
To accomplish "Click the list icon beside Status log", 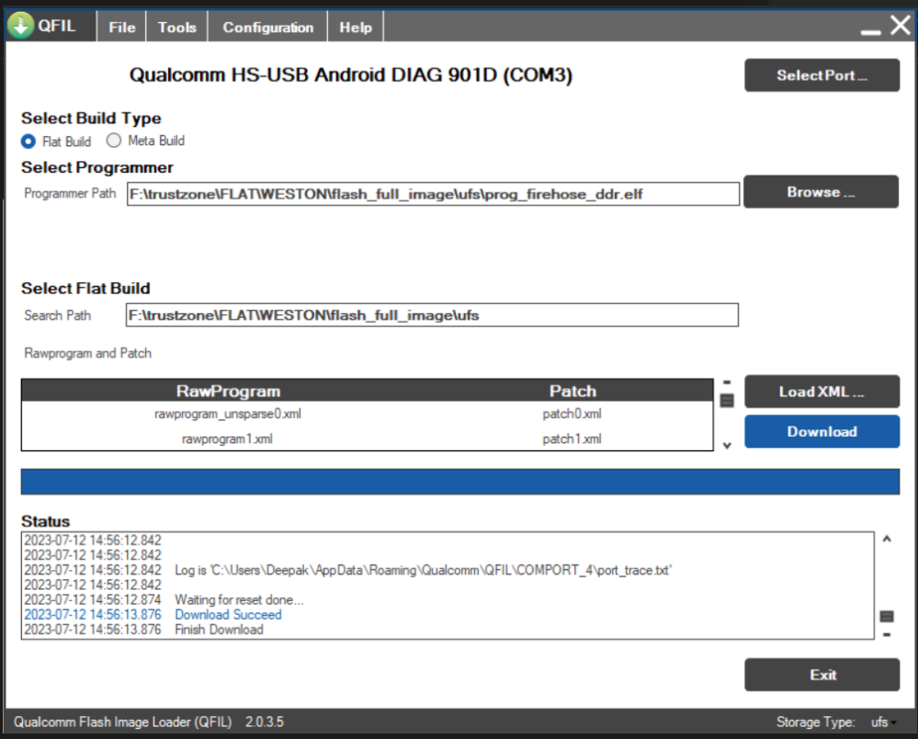I will point(887,616).
